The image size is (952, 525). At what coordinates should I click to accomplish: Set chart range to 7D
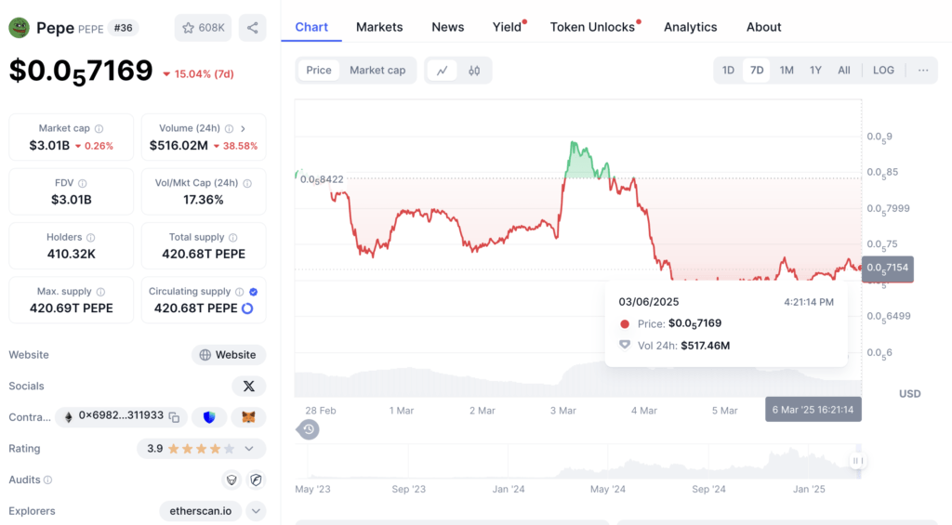[757, 71]
